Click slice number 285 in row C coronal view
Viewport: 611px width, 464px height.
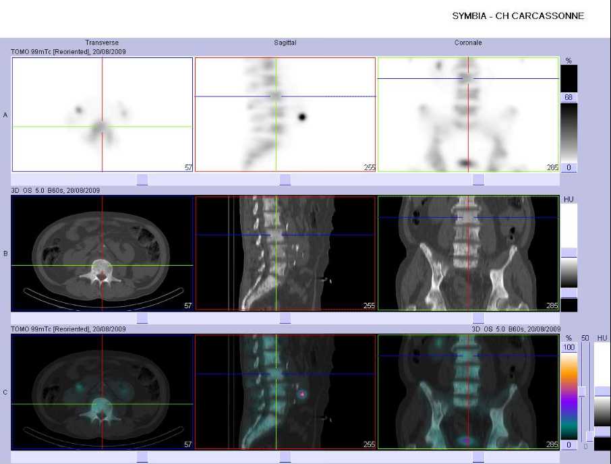click(552, 444)
